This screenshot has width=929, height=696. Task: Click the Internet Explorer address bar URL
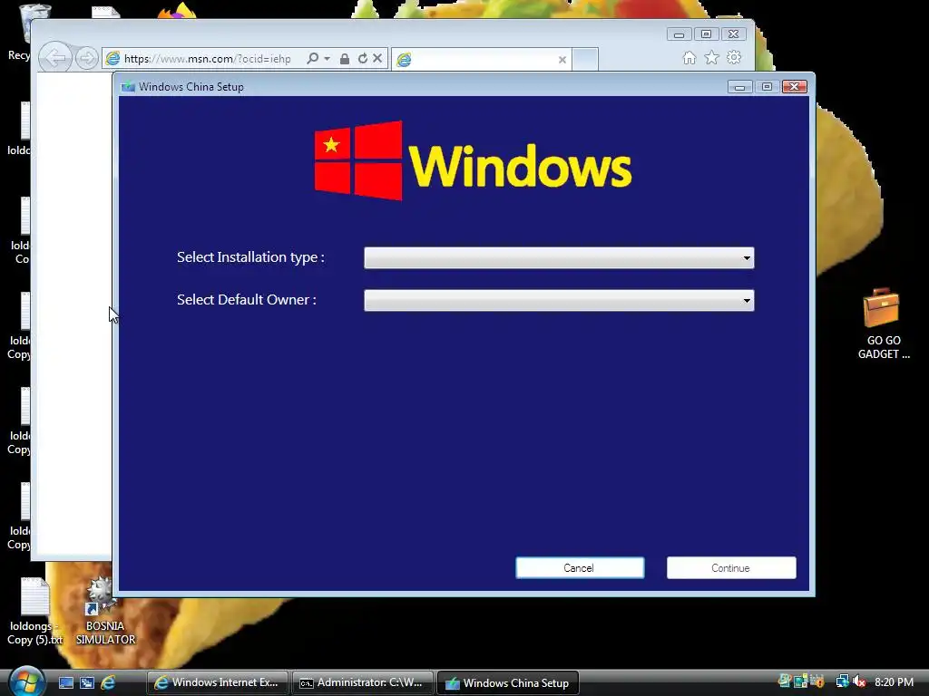[208, 59]
